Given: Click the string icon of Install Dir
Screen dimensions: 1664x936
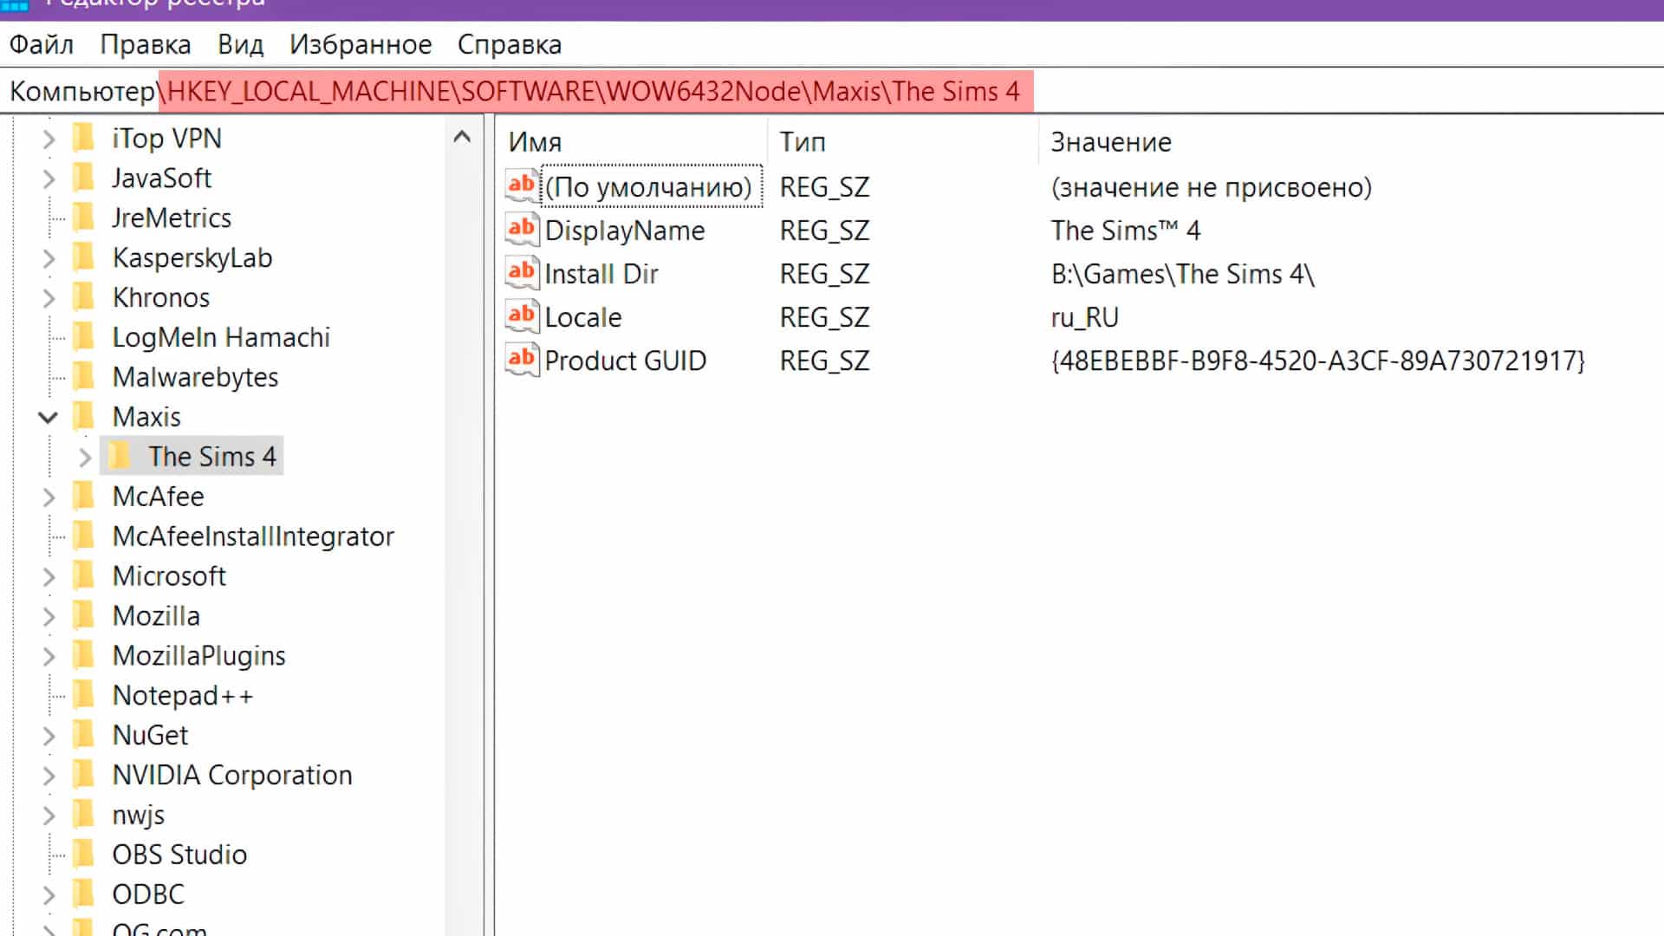Looking at the screenshot, I should 522,272.
